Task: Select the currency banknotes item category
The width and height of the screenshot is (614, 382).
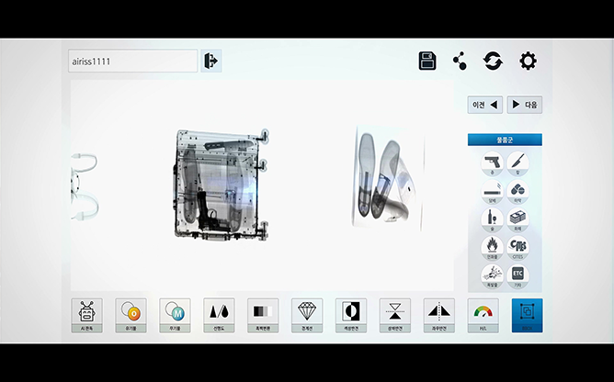Action: 517,219
